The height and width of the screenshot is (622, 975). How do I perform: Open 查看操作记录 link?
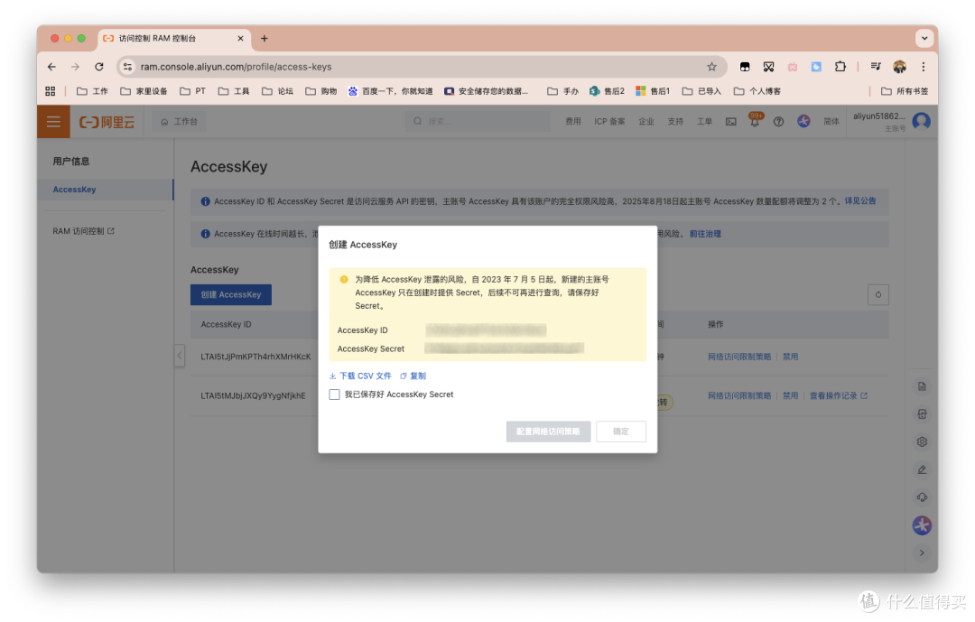point(838,395)
